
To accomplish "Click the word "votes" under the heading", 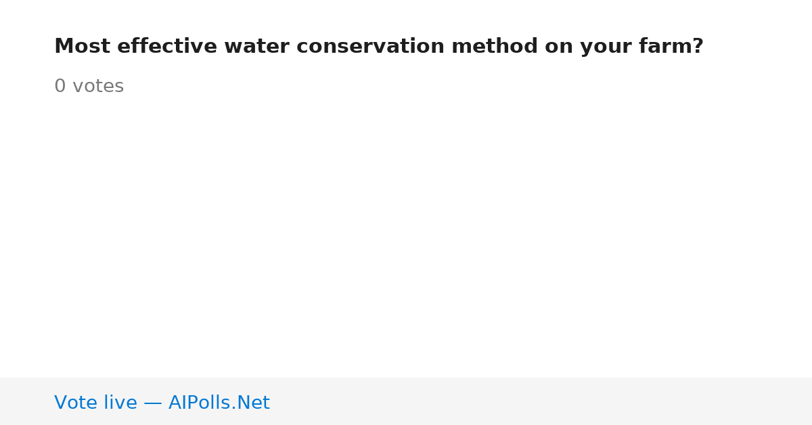I will 98,87.
